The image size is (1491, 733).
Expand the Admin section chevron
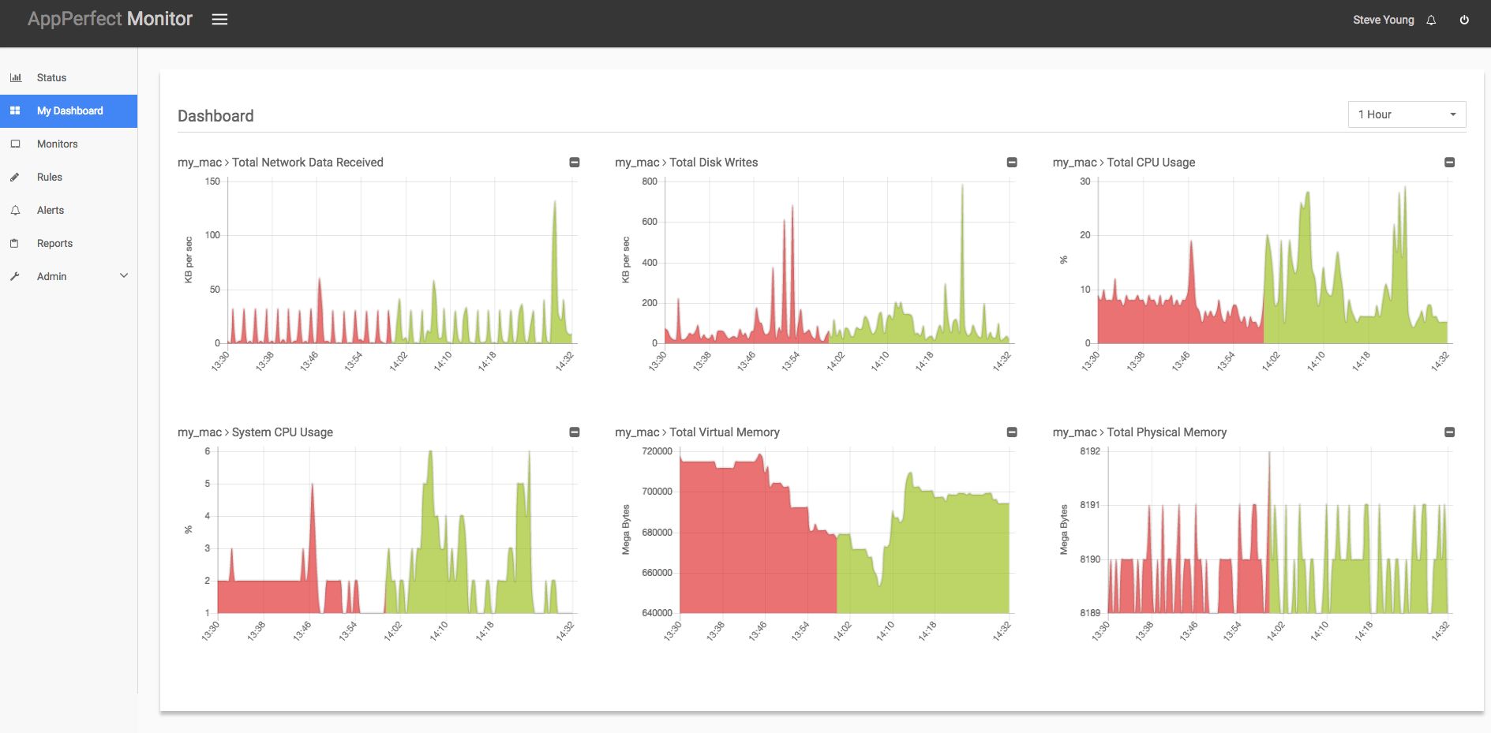point(123,275)
